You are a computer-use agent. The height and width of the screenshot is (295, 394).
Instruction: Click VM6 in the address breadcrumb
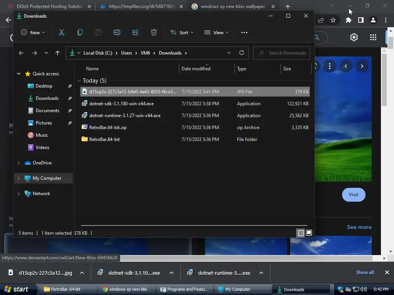[145, 53]
